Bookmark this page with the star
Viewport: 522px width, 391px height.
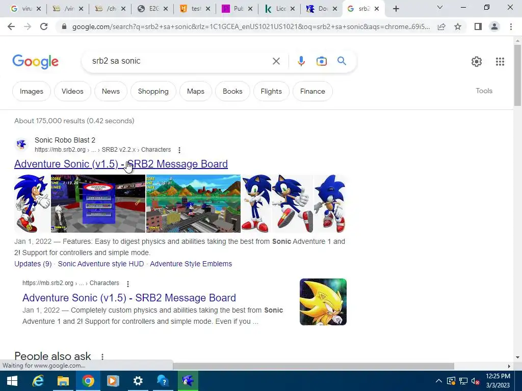pos(458,26)
